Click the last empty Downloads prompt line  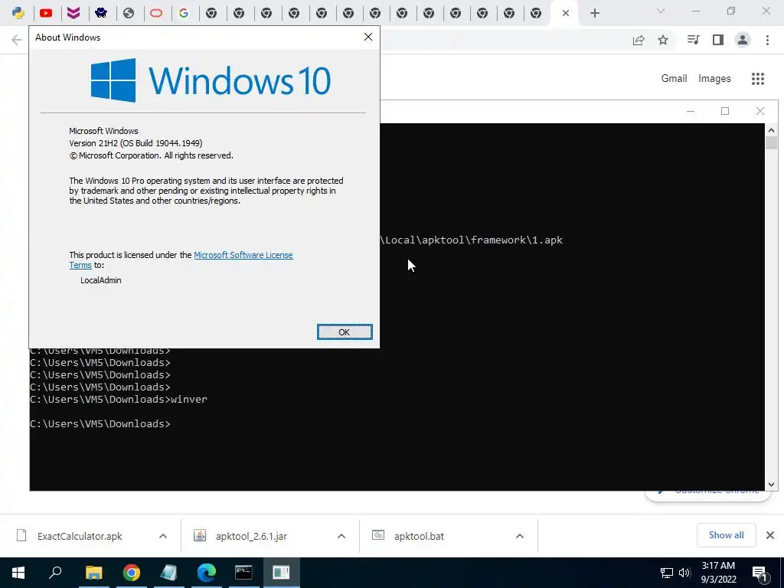tap(100, 423)
